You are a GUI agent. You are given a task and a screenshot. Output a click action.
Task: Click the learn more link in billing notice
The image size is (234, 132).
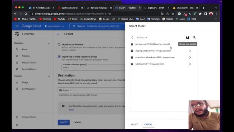tap(71, 110)
